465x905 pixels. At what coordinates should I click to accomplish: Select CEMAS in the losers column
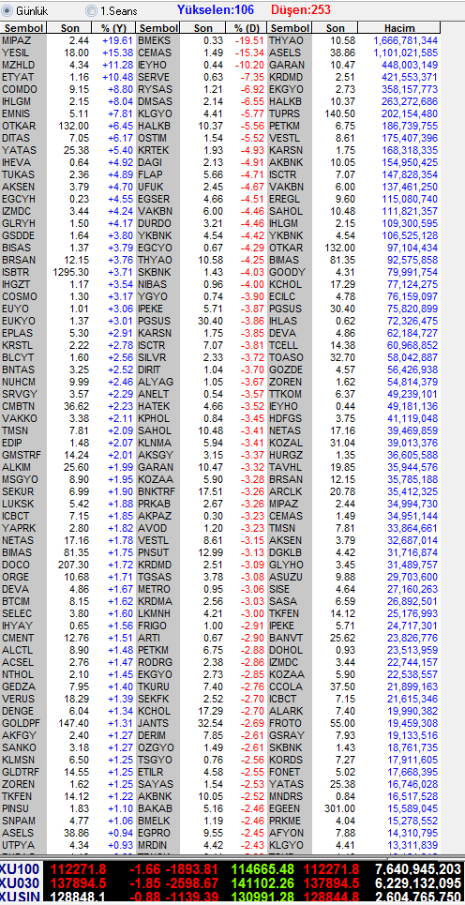point(202,53)
